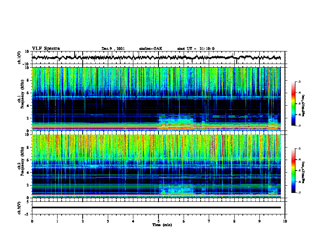This screenshot has height=248, width=321.
Task: Click the ch.1 color scale "log(PSD)" unit label
Action: 304,106
